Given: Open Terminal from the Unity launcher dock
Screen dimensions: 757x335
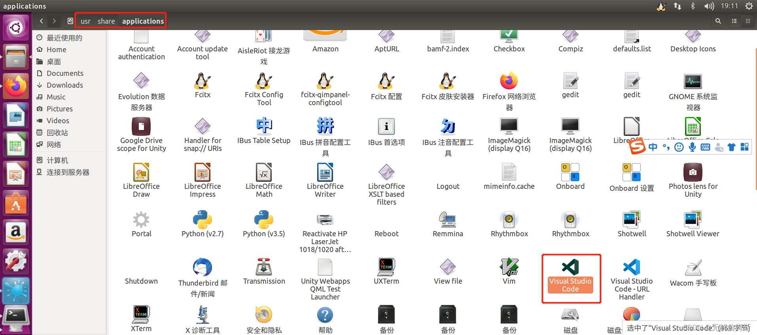Looking at the screenshot, I should tap(16, 317).
